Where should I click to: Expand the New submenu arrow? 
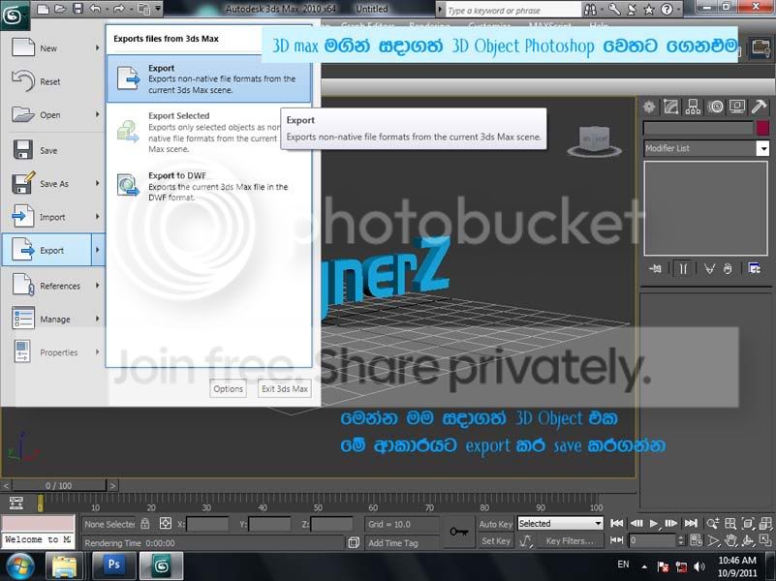pos(98,48)
